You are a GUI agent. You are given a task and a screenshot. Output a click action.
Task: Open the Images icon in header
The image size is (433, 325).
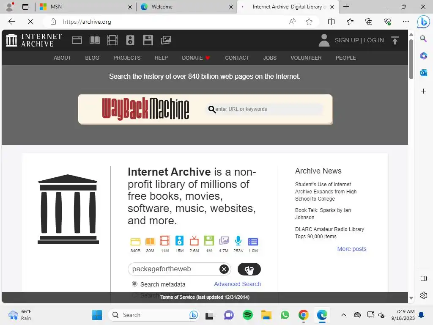coord(166,40)
